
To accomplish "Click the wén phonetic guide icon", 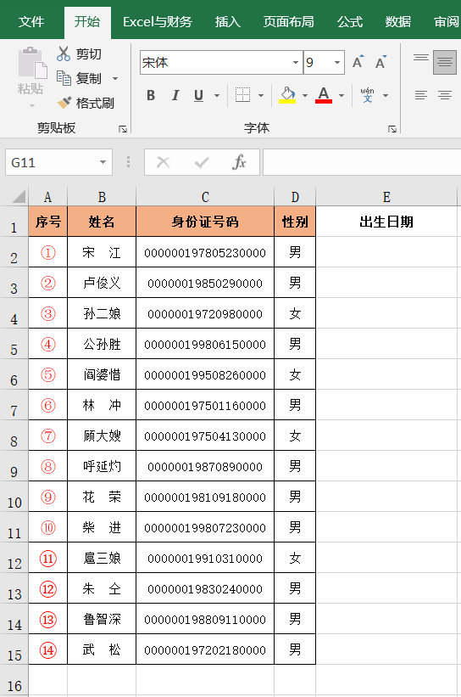I will coord(368,95).
